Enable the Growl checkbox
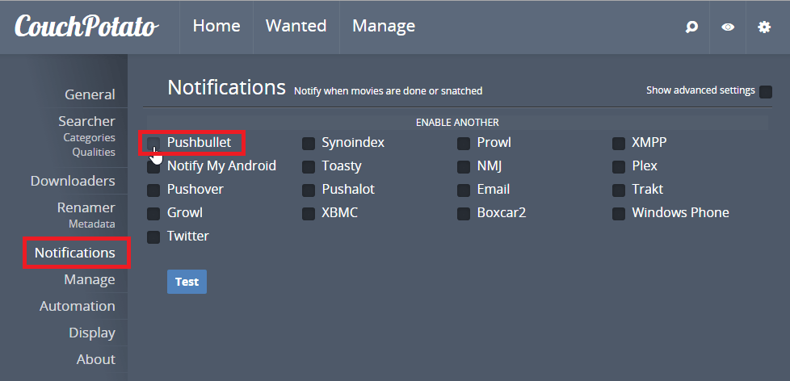Image resolution: width=790 pixels, height=381 pixels. tap(153, 214)
